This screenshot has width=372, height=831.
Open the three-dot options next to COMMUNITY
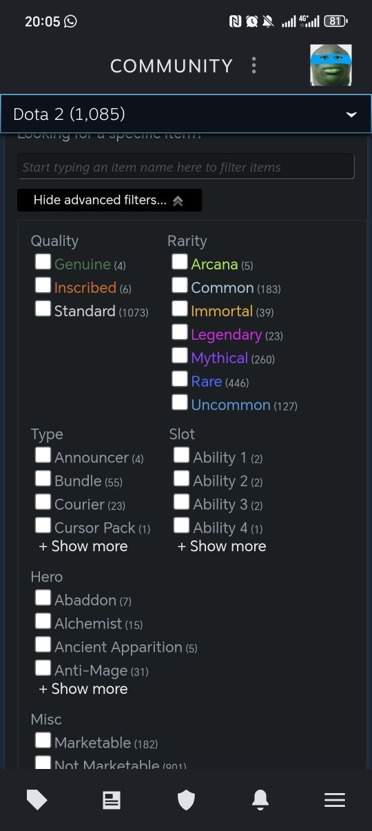[254, 65]
